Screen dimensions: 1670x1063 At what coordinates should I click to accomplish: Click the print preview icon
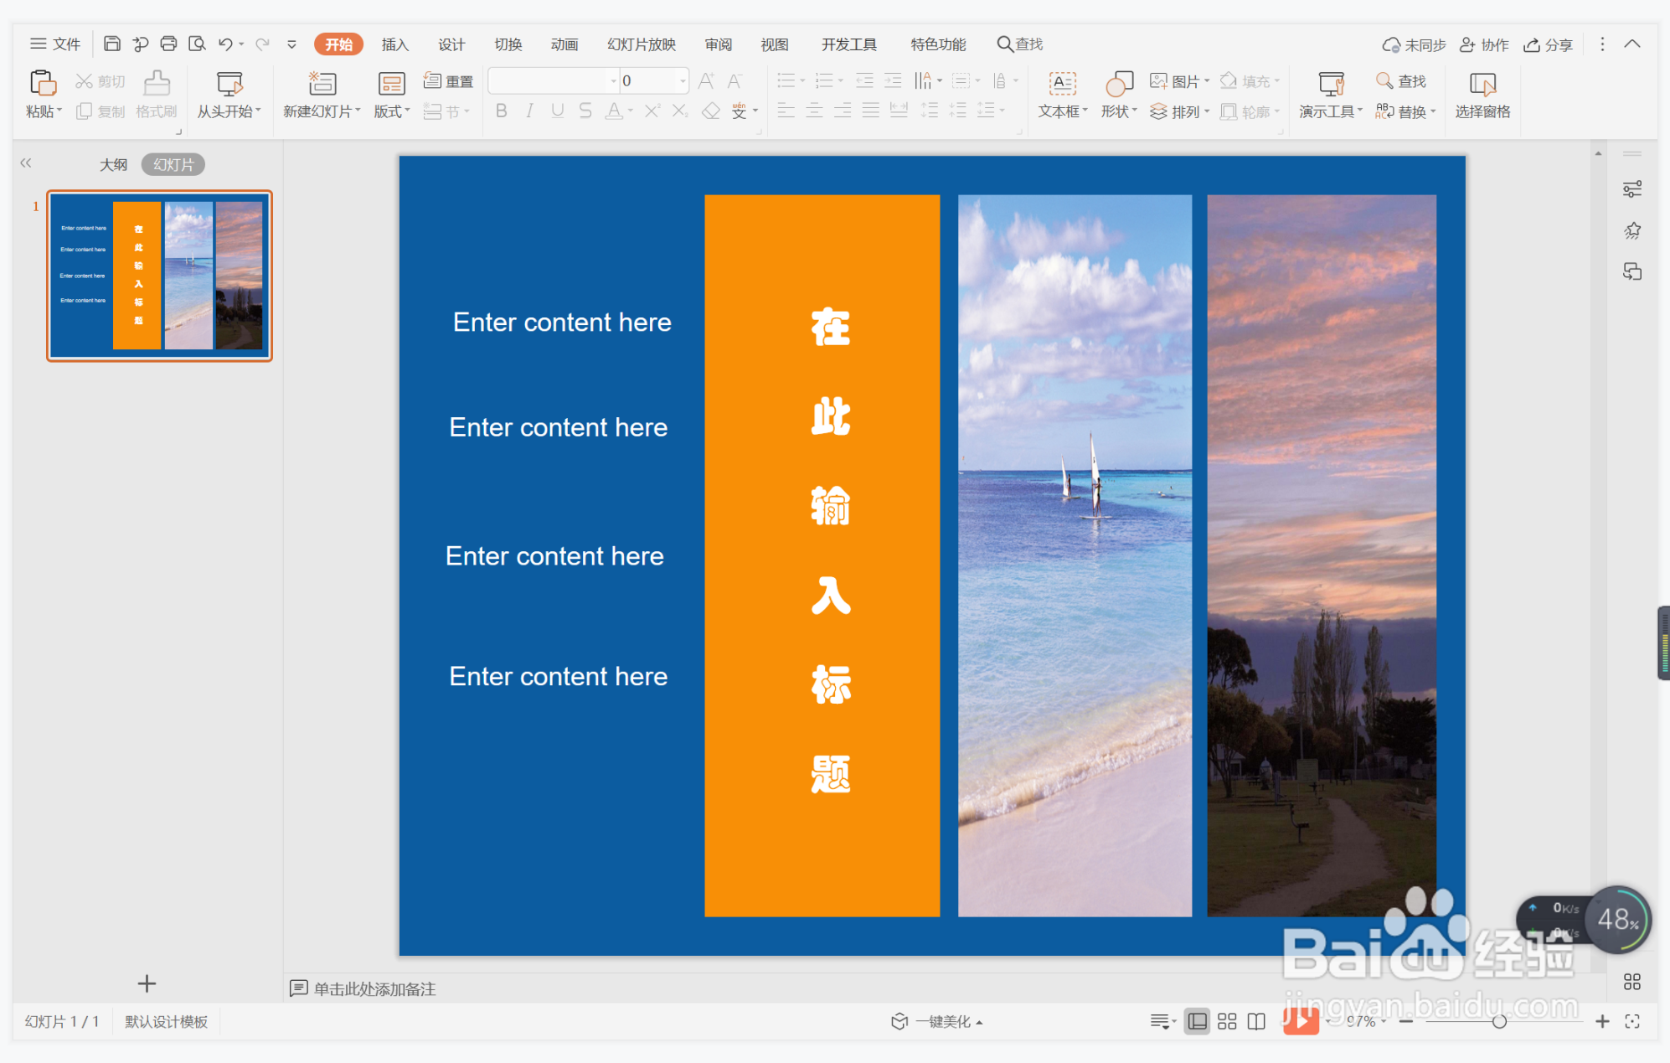pos(197,44)
